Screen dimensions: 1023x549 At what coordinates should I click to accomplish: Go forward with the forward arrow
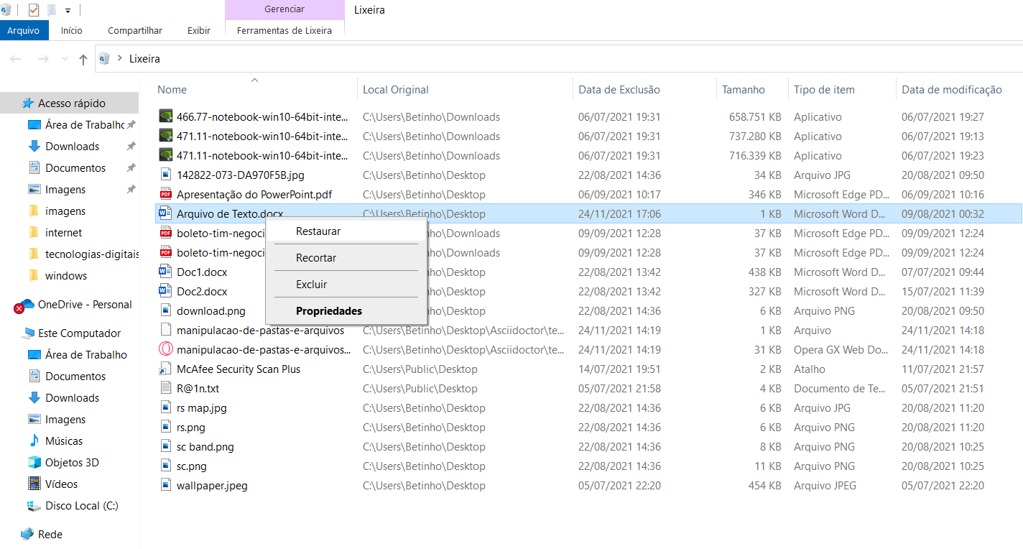(43, 59)
